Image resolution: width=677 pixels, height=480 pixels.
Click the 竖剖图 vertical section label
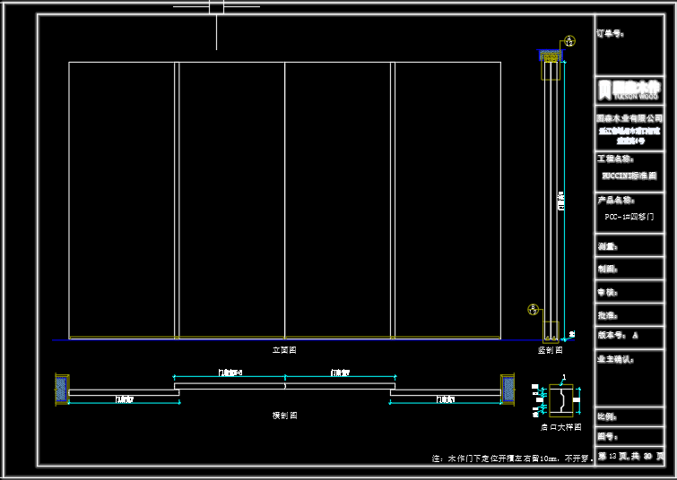pos(550,350)
